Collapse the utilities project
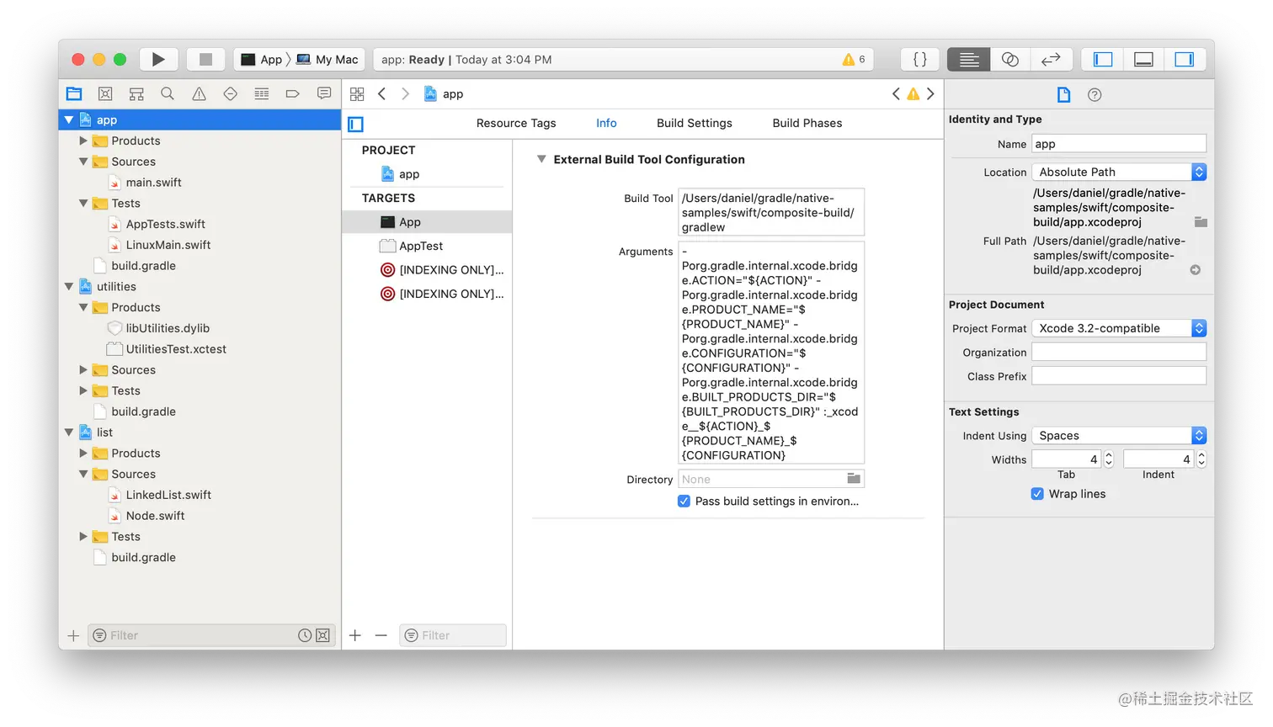The height and width of the screenshot is (727, 1273). (x=69, y=287)
